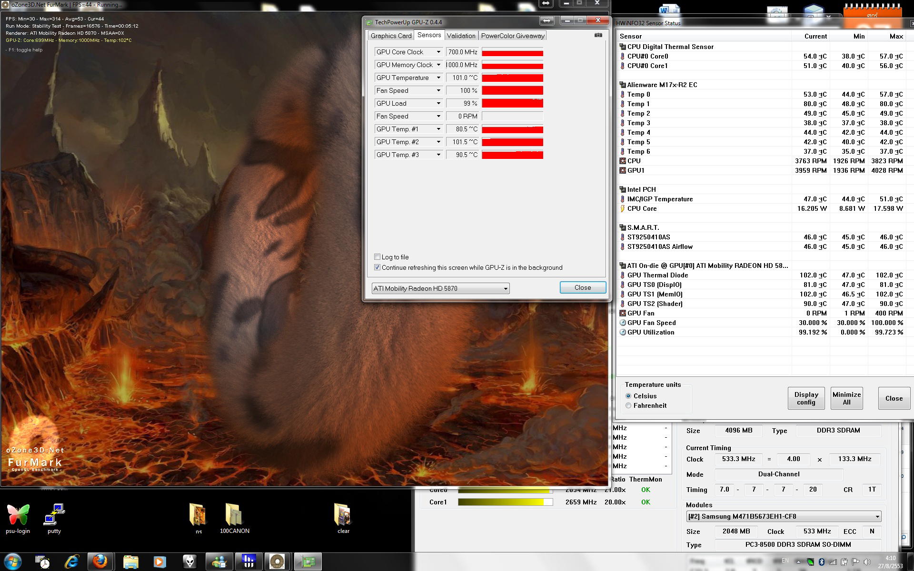Open Internet Explorer from the taskbar
Screen dimensions: 914x571
pyautogui.click(x=72, y=562)
